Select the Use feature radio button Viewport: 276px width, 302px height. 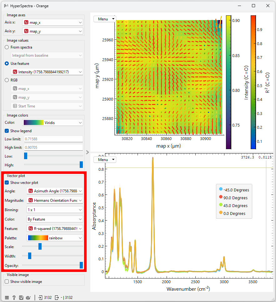point(7,63)
